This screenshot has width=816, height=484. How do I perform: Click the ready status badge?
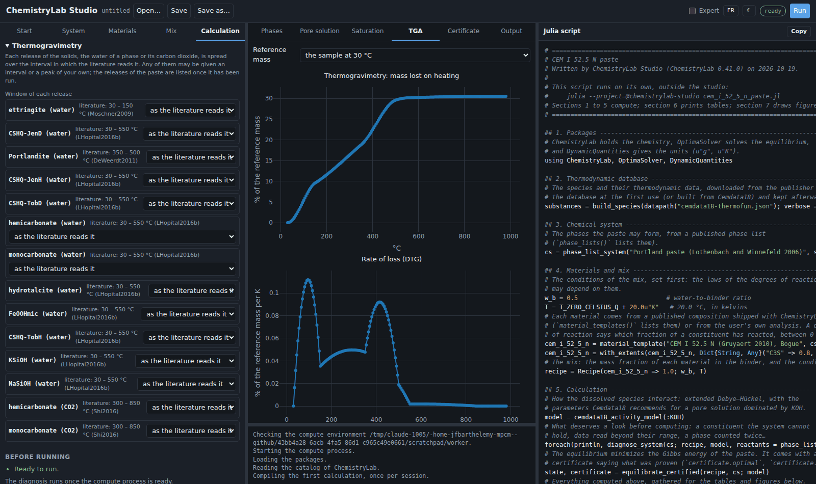(x=773, y=11)
